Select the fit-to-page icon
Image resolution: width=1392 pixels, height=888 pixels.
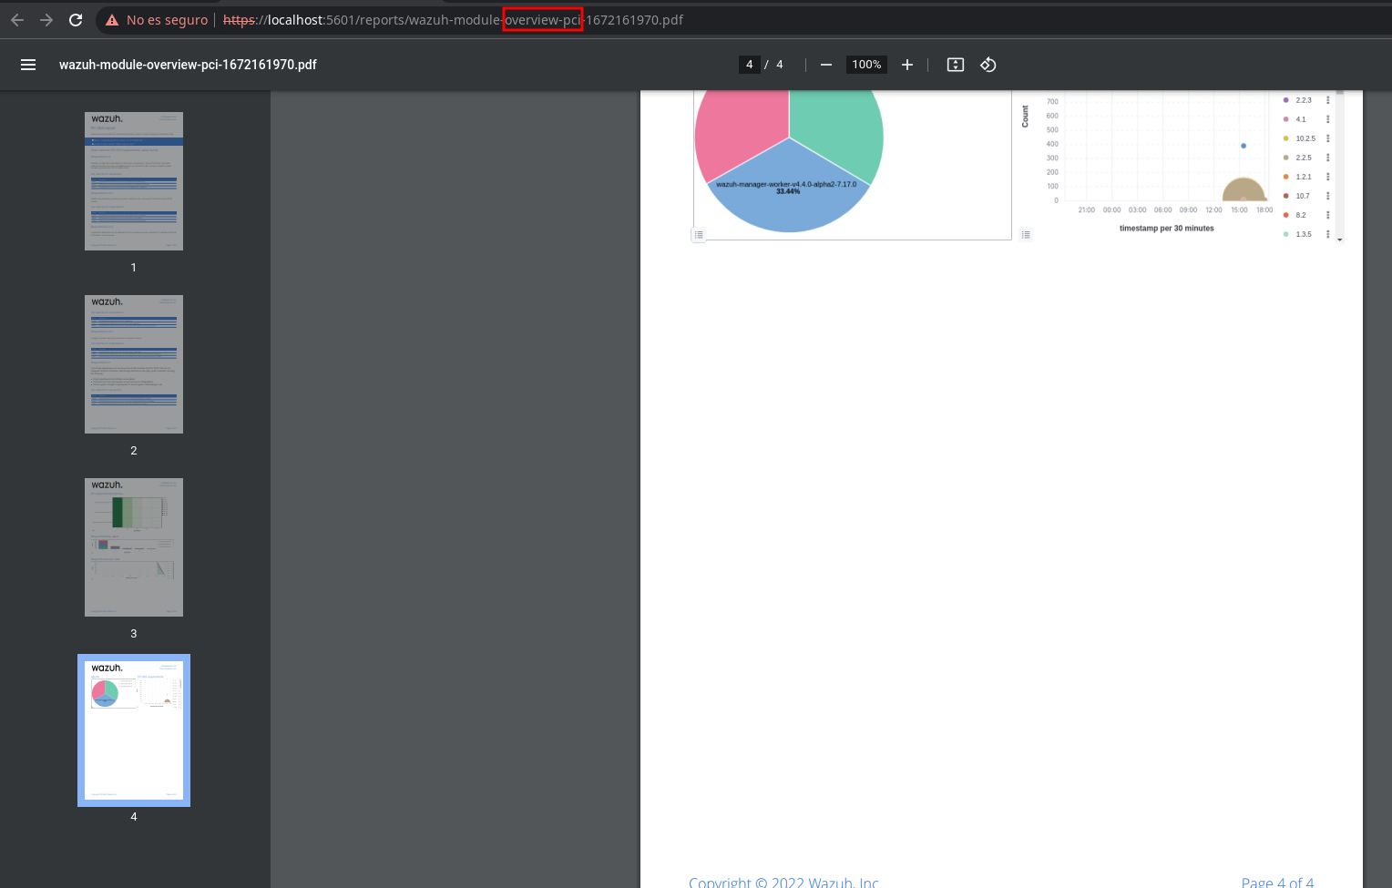point(955,64)
